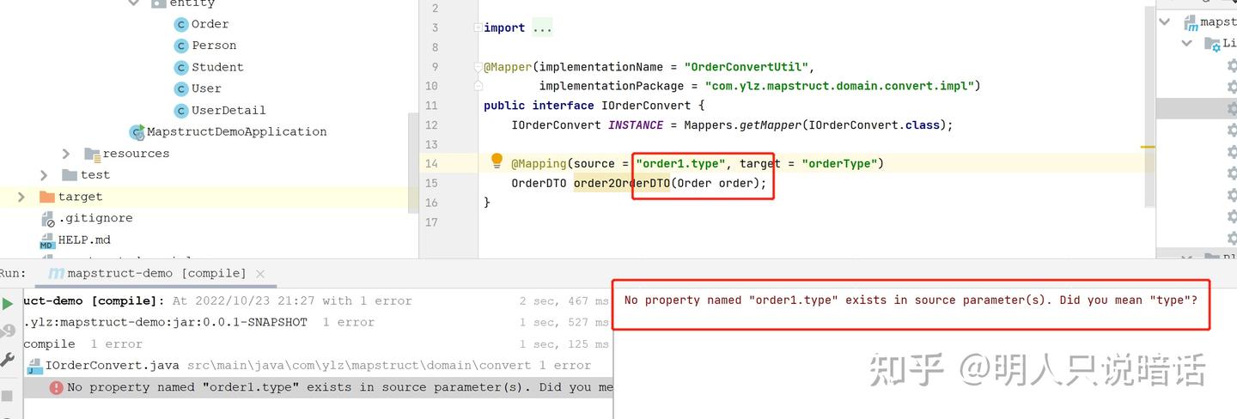Select the 'No property named' error row
The image size is (1237, 419).
coord(318,387)
